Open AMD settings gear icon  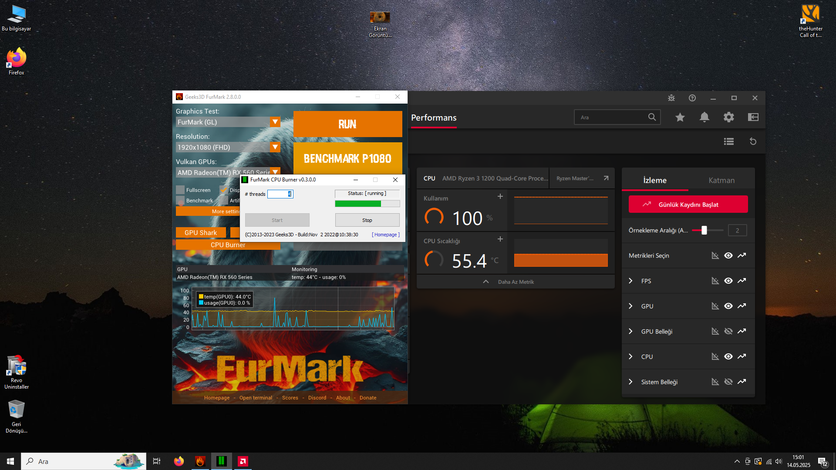pyautogui.click(x=728, y=117)
